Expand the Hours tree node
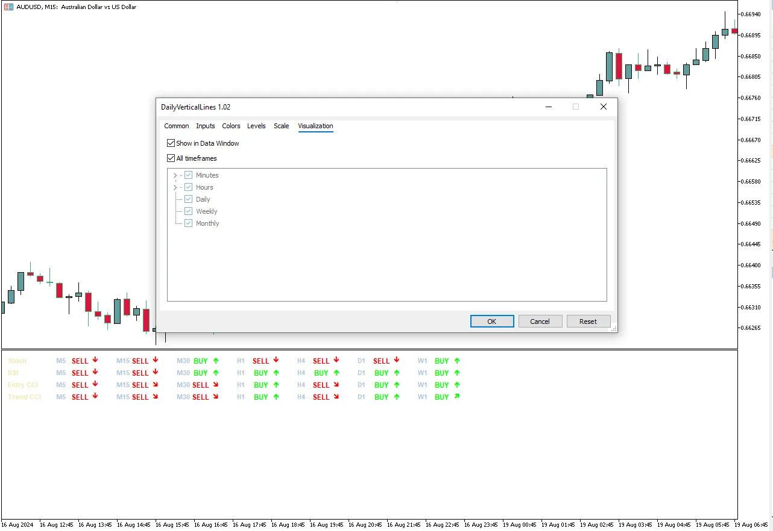The width and height of the screenshot is (773, 531). [175, 187]
